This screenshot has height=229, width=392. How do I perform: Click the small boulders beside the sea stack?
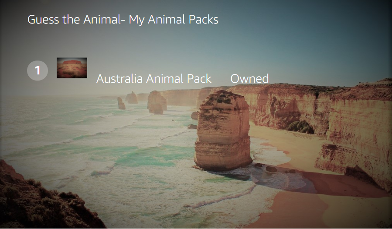pos(271,169)
